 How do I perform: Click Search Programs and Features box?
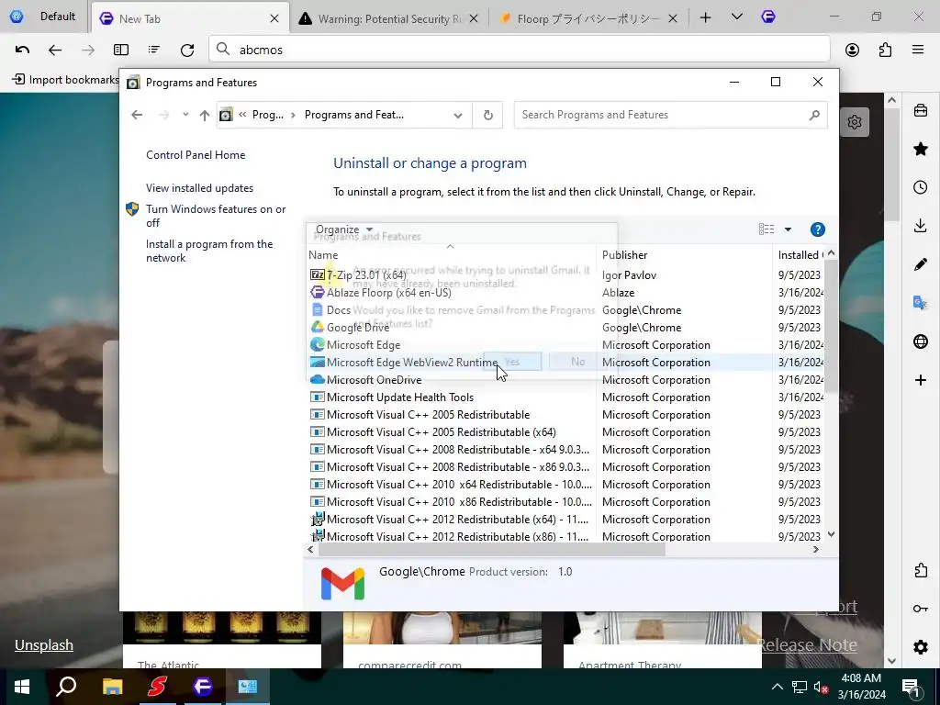point(670,115)
